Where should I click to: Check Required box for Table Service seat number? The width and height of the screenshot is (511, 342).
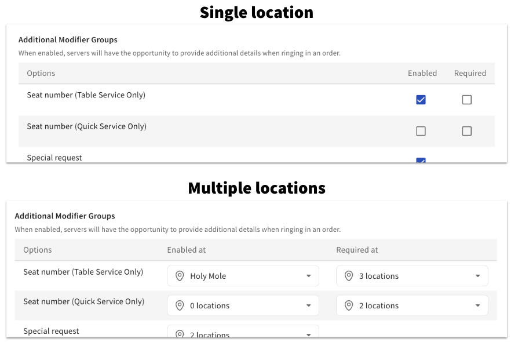coord(467,100)
